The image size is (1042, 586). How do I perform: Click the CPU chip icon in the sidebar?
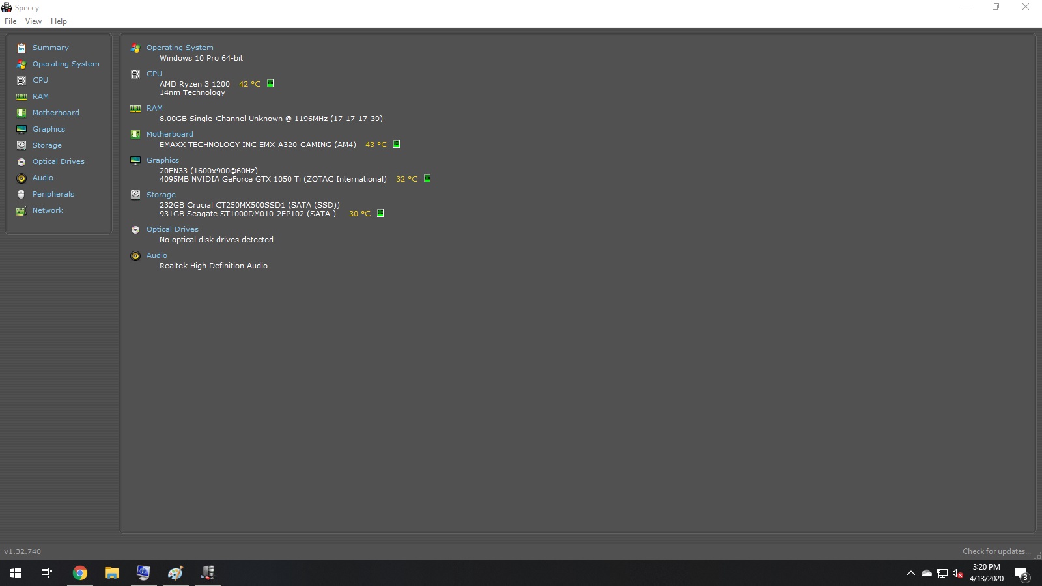(21, 80)
